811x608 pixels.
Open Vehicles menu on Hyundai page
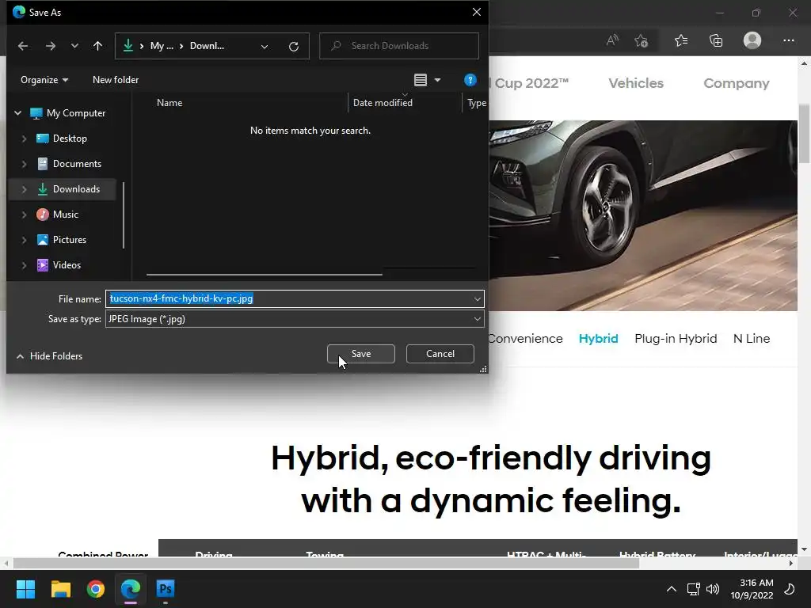636,83
